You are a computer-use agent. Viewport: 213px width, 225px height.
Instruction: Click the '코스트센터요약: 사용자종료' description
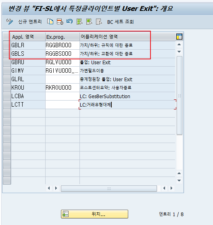127,88
